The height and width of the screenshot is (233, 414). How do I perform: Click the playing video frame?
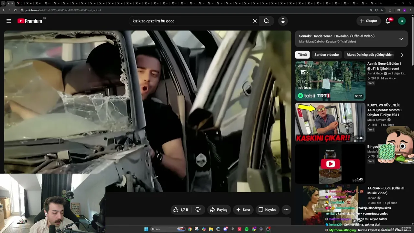pos(147,111)
